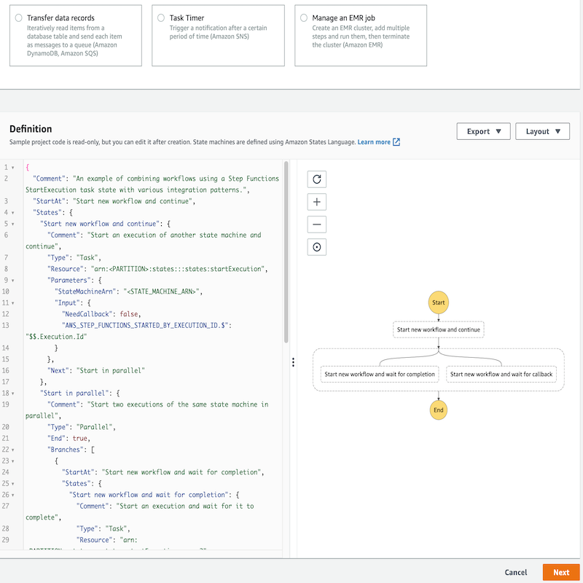Open the Export dropdown
Viewport: 583px width, 583px height.
(x=483, y=131)
